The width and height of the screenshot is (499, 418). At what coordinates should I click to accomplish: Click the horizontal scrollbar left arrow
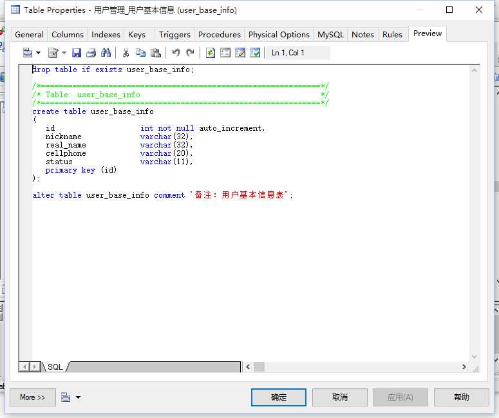click(x=249, y=366)
